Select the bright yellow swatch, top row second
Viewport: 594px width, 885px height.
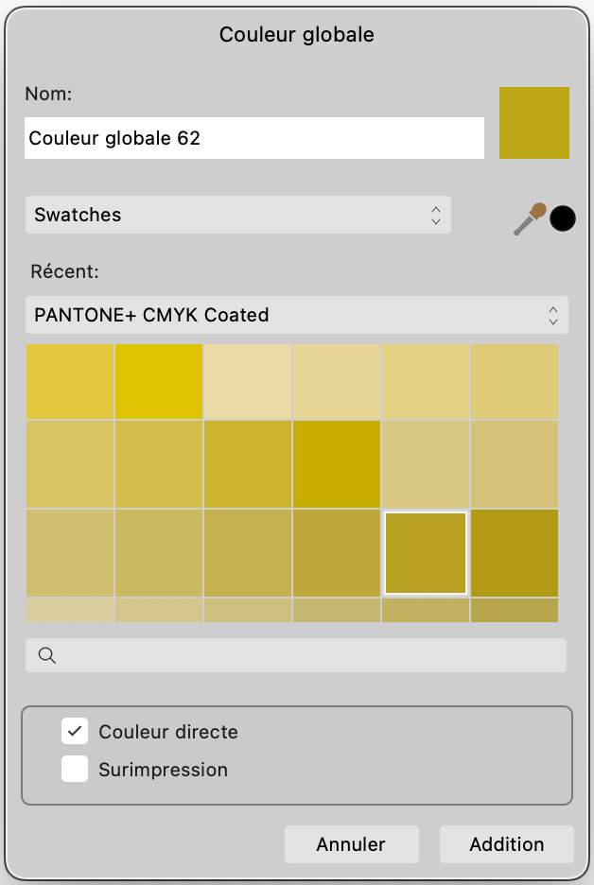click(159, 382)
